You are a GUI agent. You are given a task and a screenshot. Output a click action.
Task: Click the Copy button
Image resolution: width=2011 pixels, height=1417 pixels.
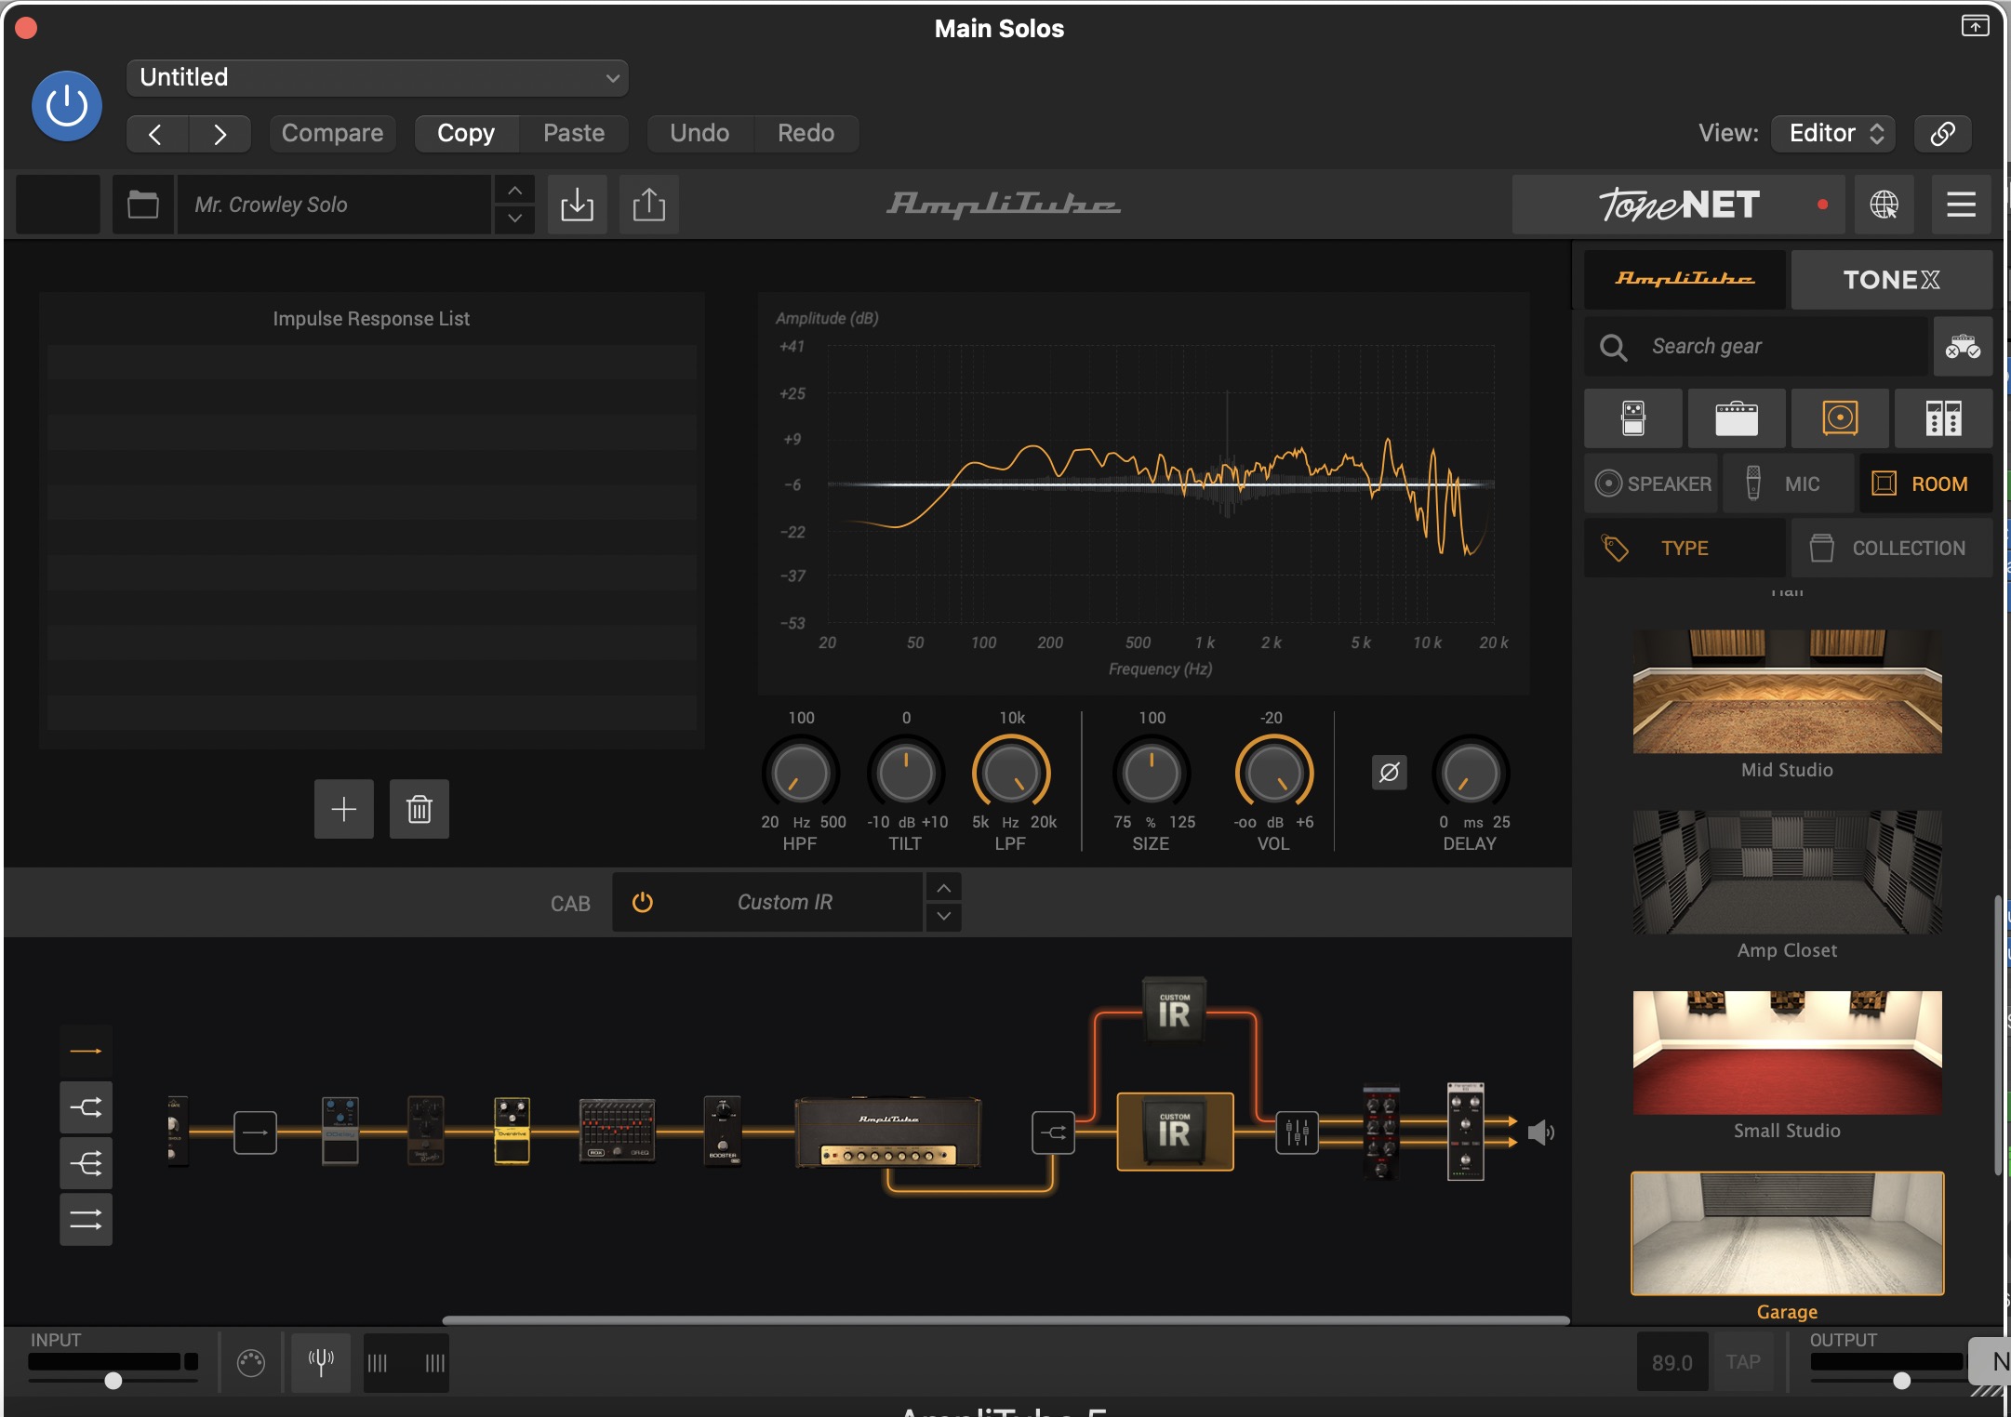coord(466,133)
